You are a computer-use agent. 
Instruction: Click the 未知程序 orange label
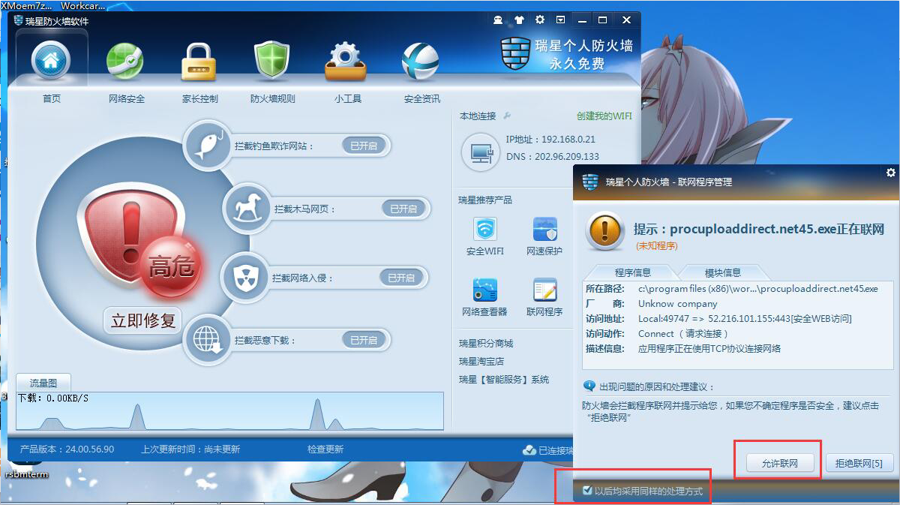point(657,246)
